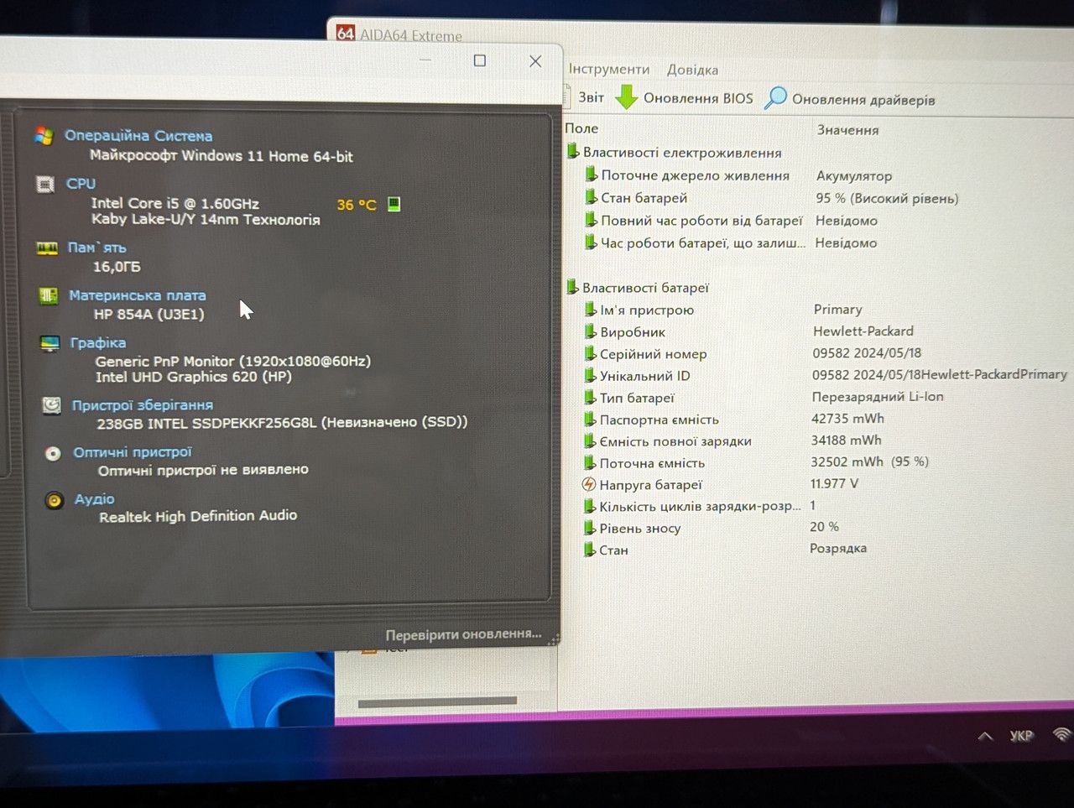Click the Windows logo beside Операційна Система
This screenshot has height=808, width=1074.
coord(44,135)
